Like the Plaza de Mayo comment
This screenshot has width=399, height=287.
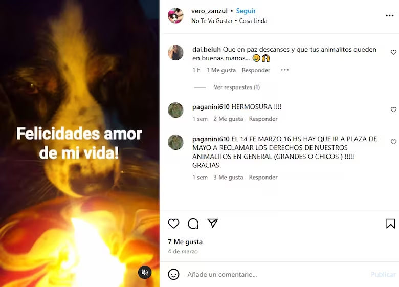393,142
